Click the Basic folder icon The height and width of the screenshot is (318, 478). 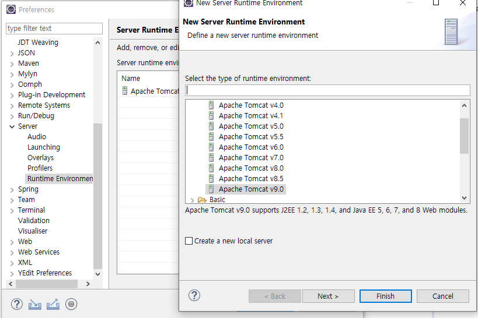(202, 200)
